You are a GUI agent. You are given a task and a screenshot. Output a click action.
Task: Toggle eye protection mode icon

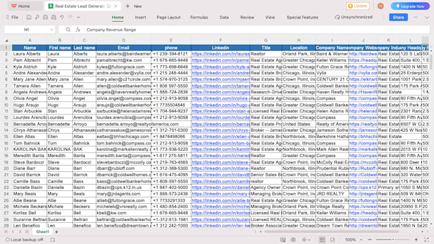point(294,240)
